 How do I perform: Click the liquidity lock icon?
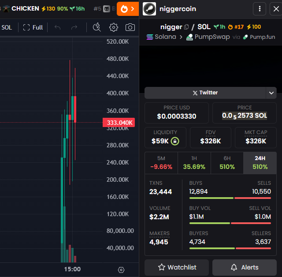[x=175, y=141]
